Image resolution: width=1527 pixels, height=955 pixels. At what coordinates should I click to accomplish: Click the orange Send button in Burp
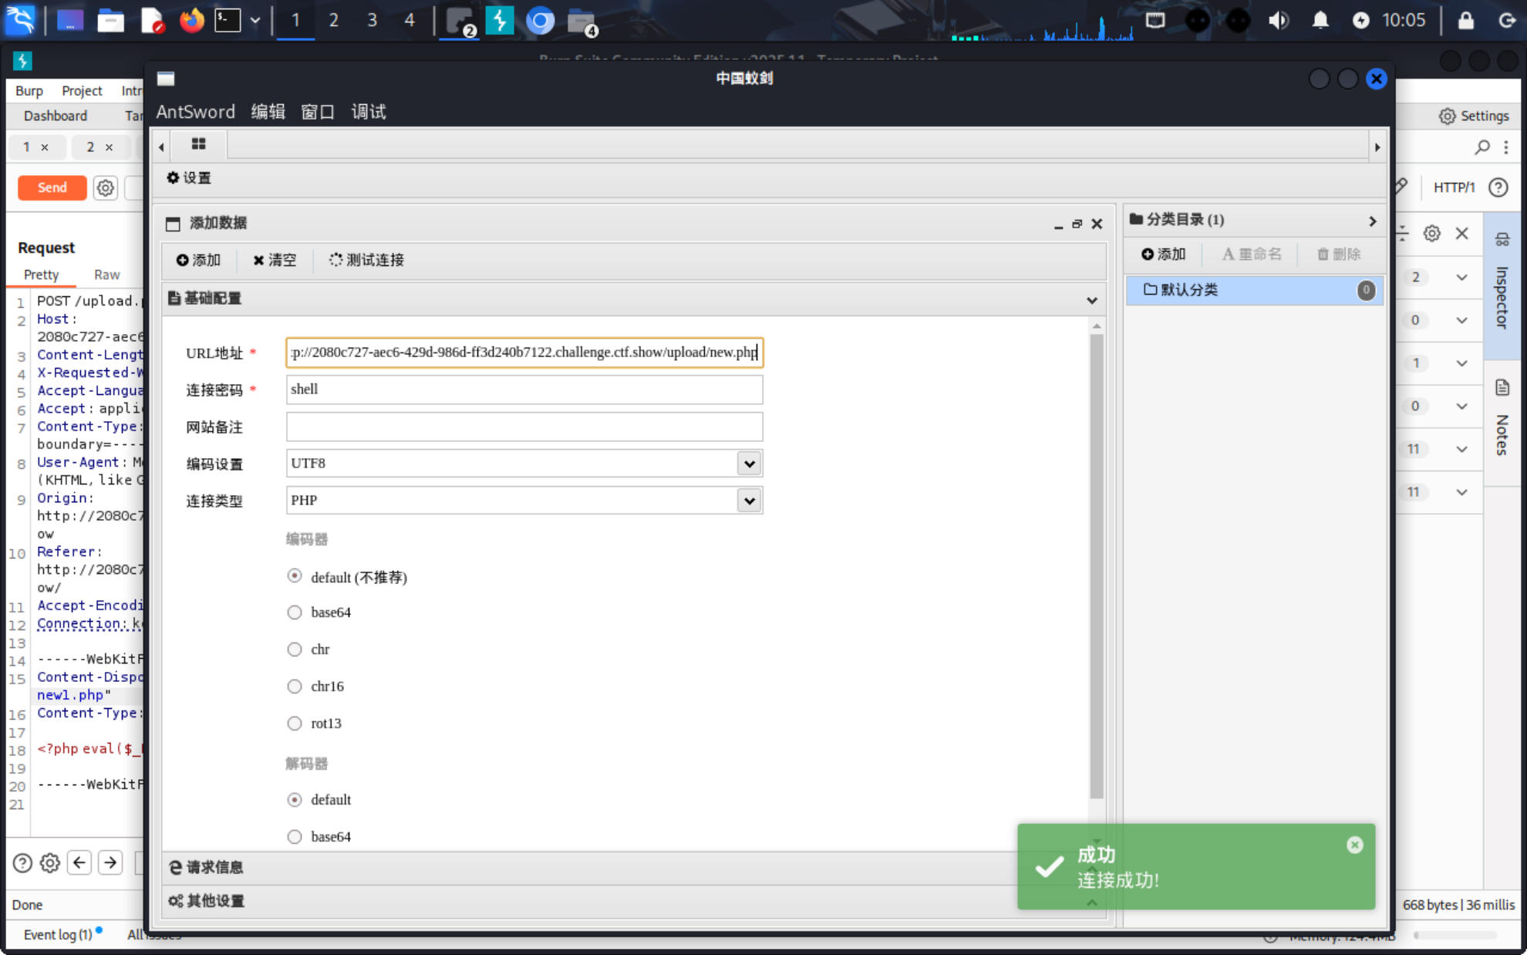(x=52, y=187)
